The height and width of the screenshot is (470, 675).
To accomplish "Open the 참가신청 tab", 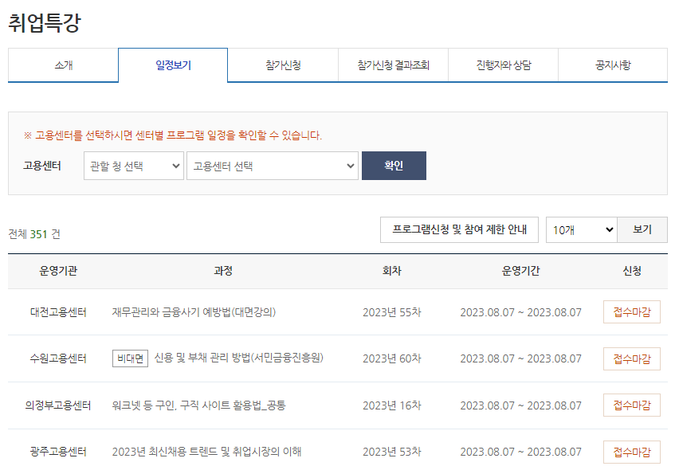I will pos(283,65).
